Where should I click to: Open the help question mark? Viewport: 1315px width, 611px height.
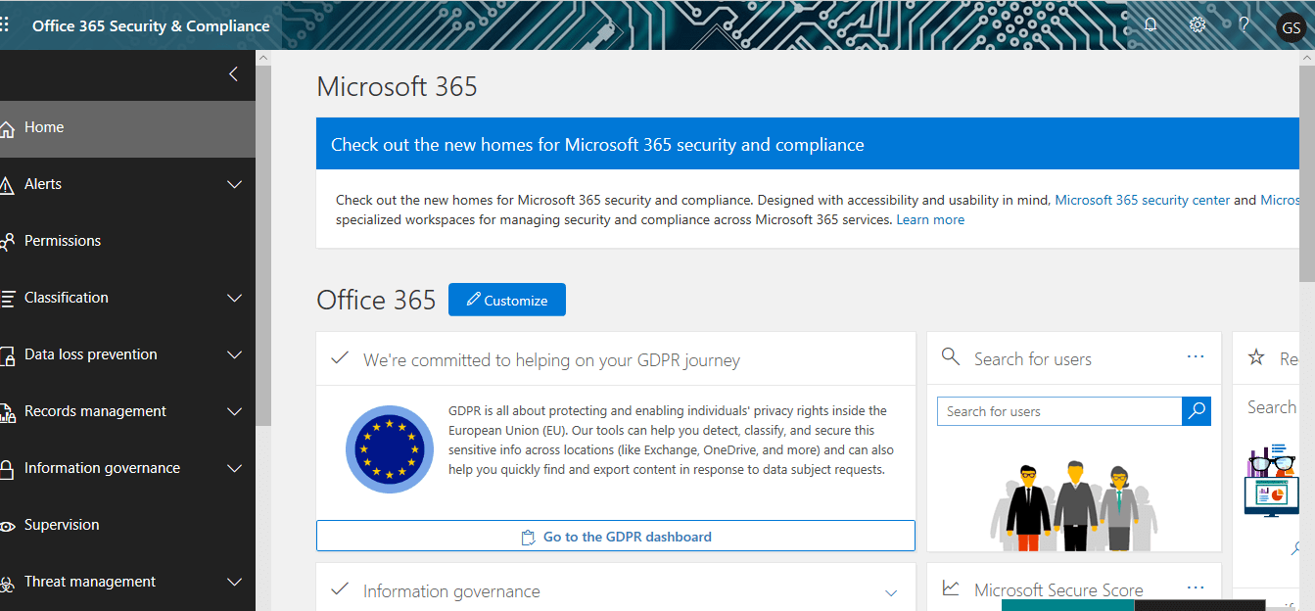(x=1245, y=25)
